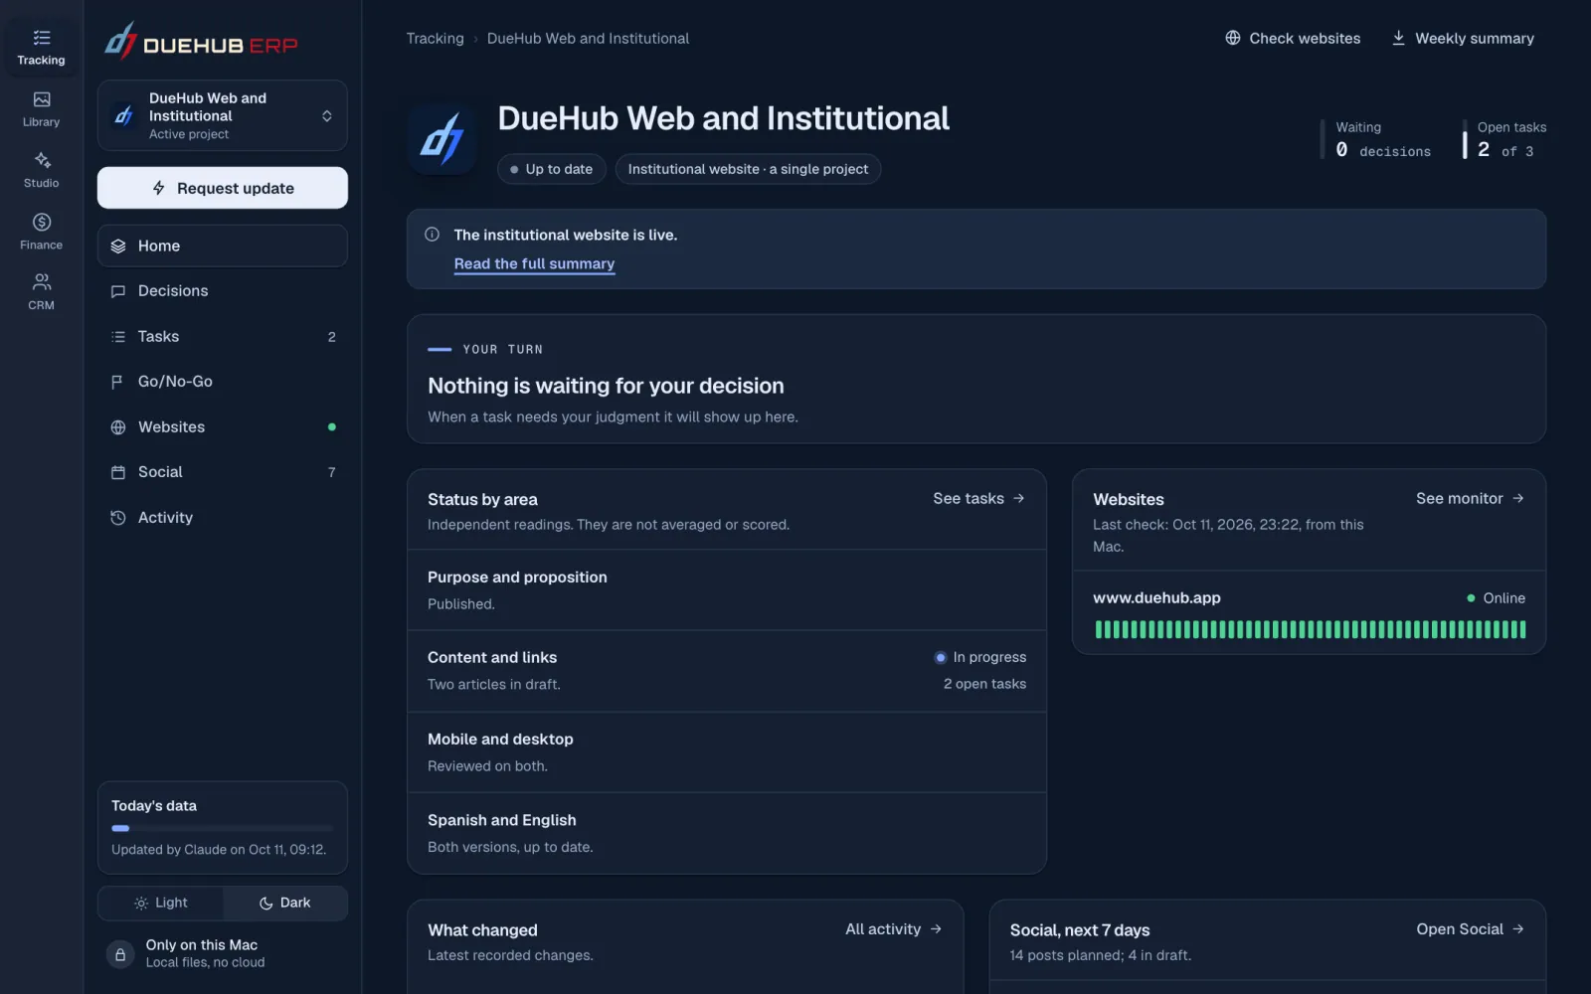
Task: Click the large DueHub project logo tile
Action: (x=442, y=138)
